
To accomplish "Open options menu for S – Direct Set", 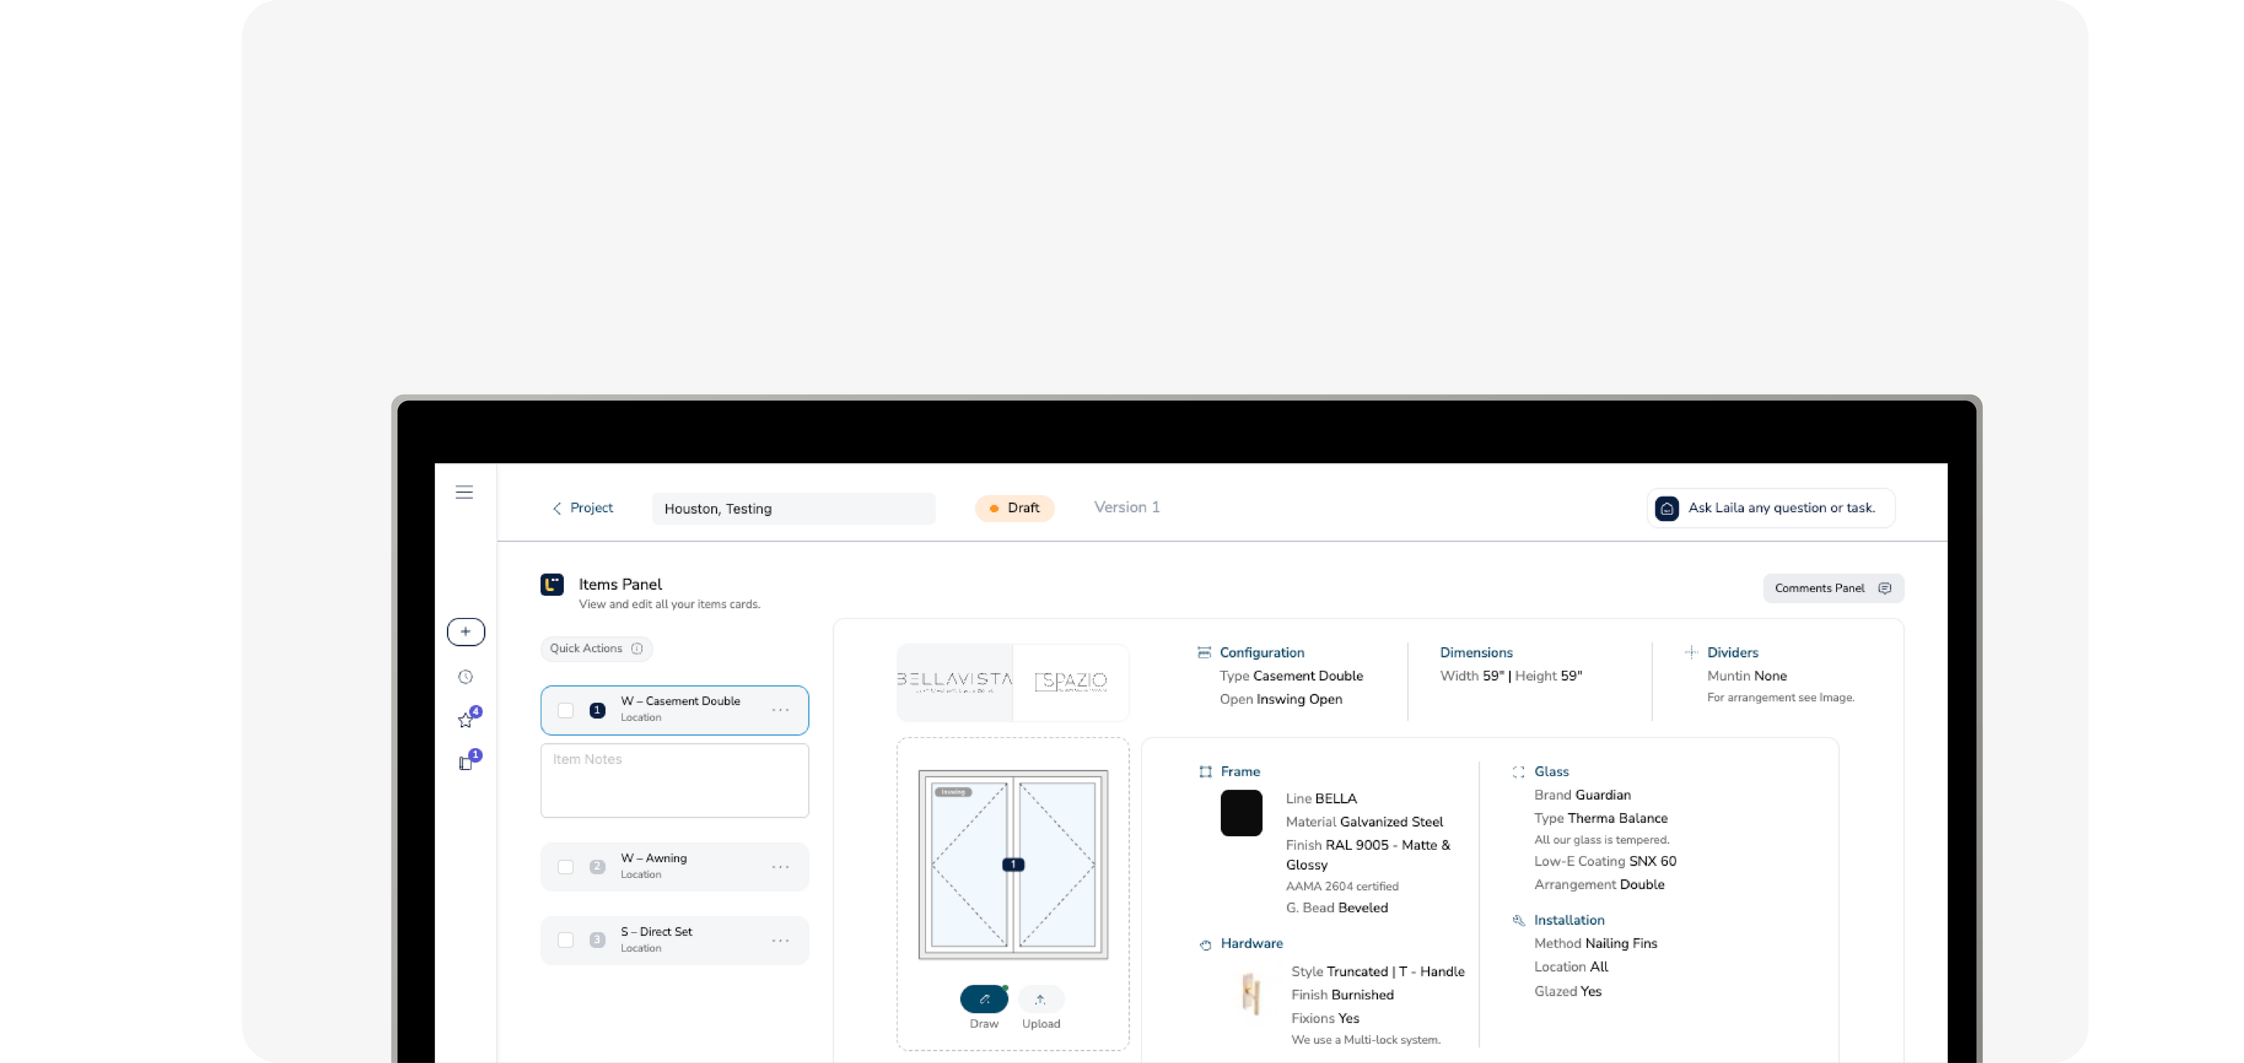I will (x=781, y=940).
